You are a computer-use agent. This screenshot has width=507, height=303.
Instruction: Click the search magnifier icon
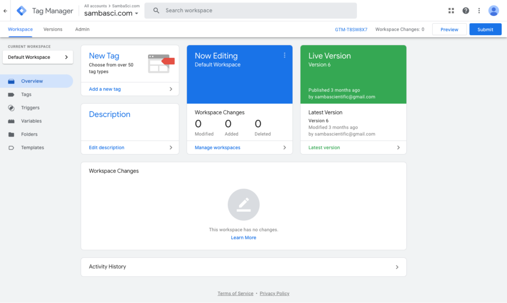coord(156,10)
